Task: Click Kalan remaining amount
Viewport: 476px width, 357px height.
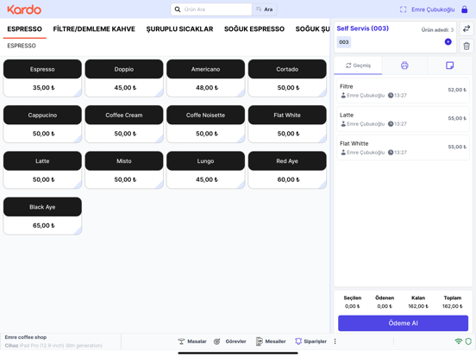Action: tap(418, 306)
